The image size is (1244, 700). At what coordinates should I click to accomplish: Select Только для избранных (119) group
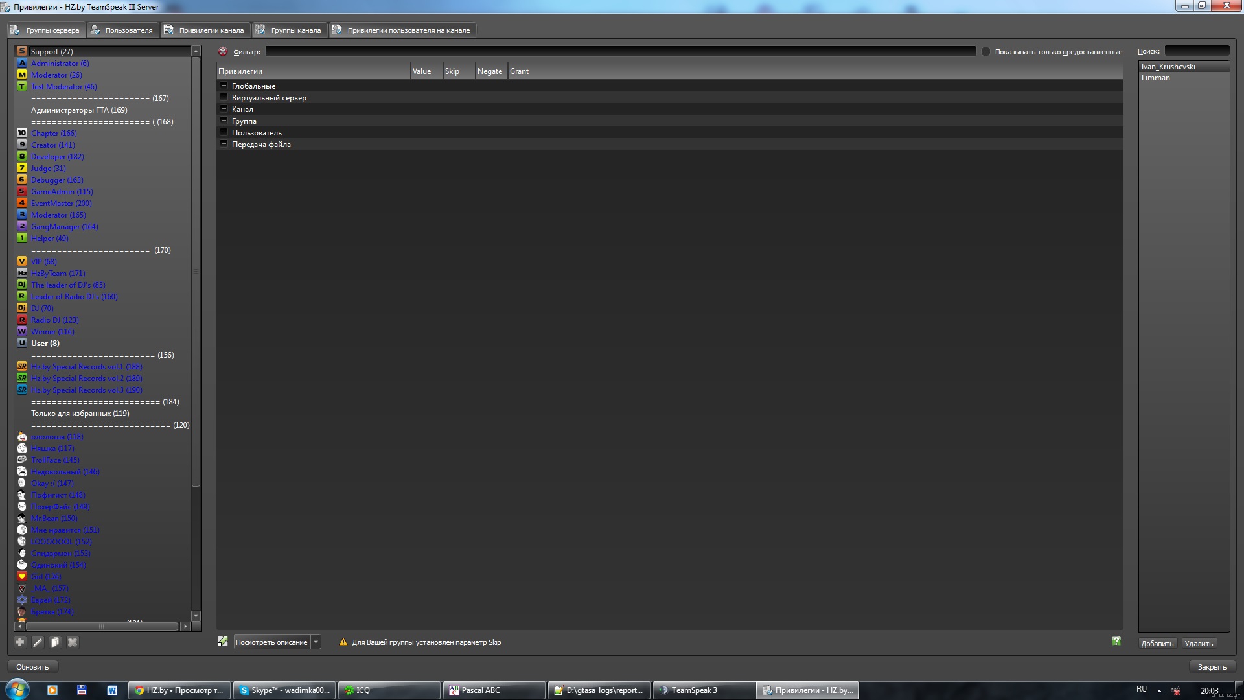(80, 413)
